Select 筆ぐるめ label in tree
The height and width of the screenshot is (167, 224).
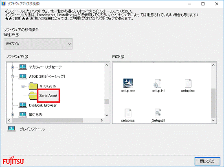click(x=35, y=115)
